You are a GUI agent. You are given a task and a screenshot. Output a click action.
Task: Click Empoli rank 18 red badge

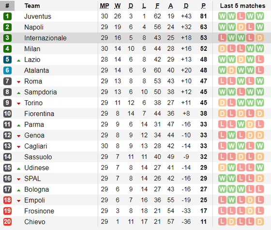click(7, 200)
